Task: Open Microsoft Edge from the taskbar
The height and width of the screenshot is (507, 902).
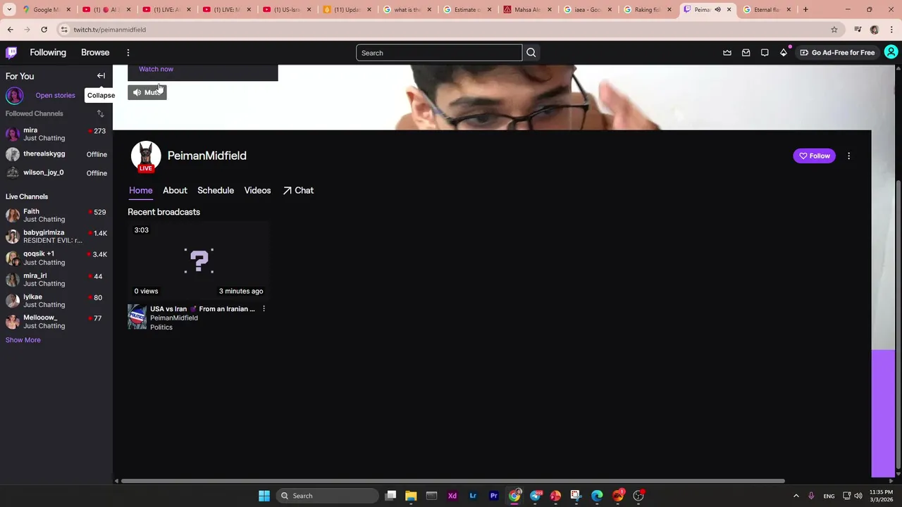Action: 597,496
